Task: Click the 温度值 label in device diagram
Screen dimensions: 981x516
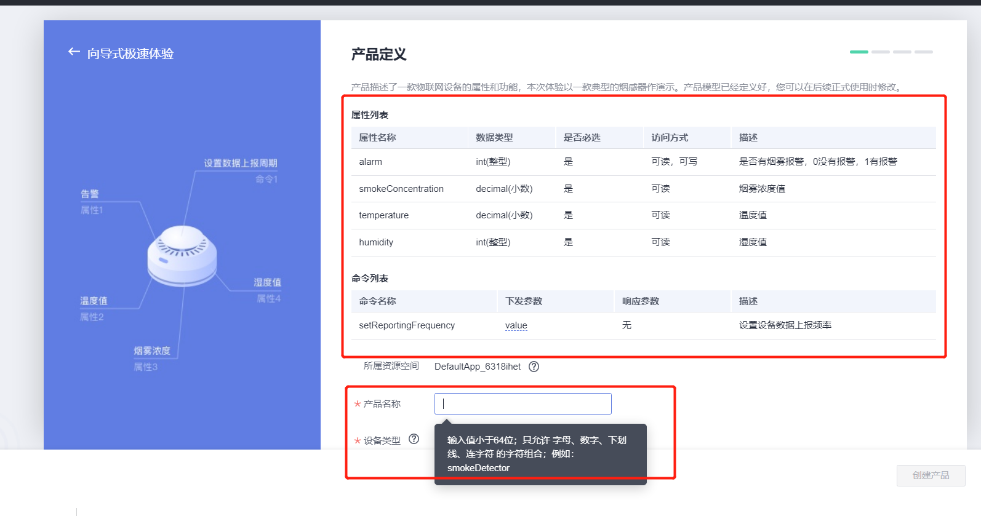Action: tap(94, 301)
